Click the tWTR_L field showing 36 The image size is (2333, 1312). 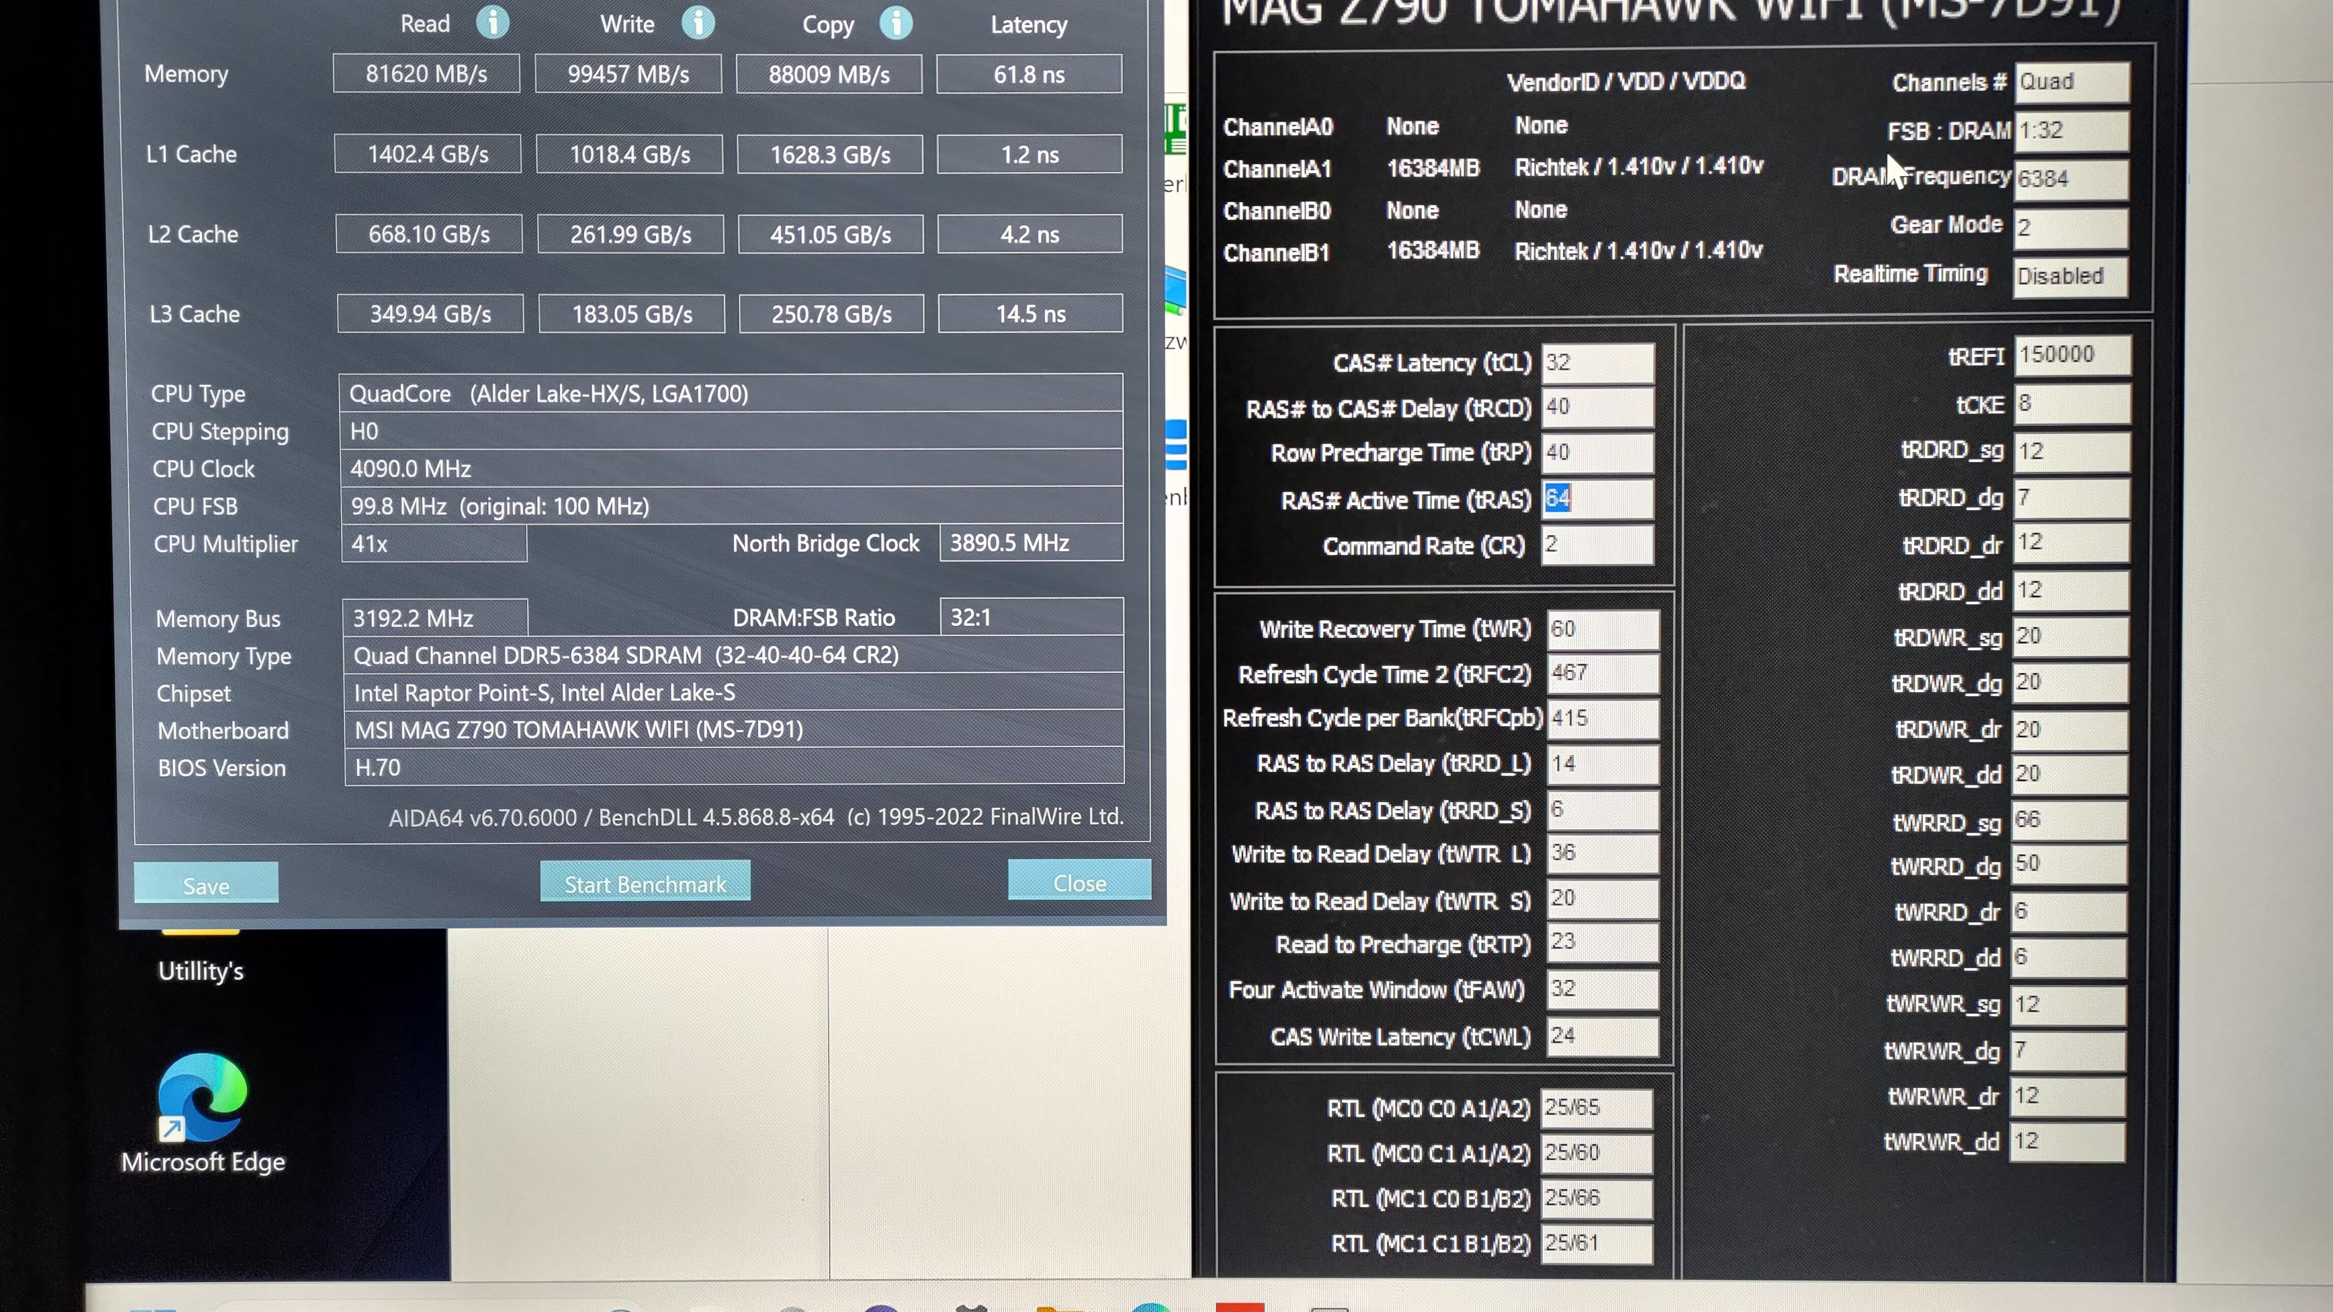tap(1603, 853)
